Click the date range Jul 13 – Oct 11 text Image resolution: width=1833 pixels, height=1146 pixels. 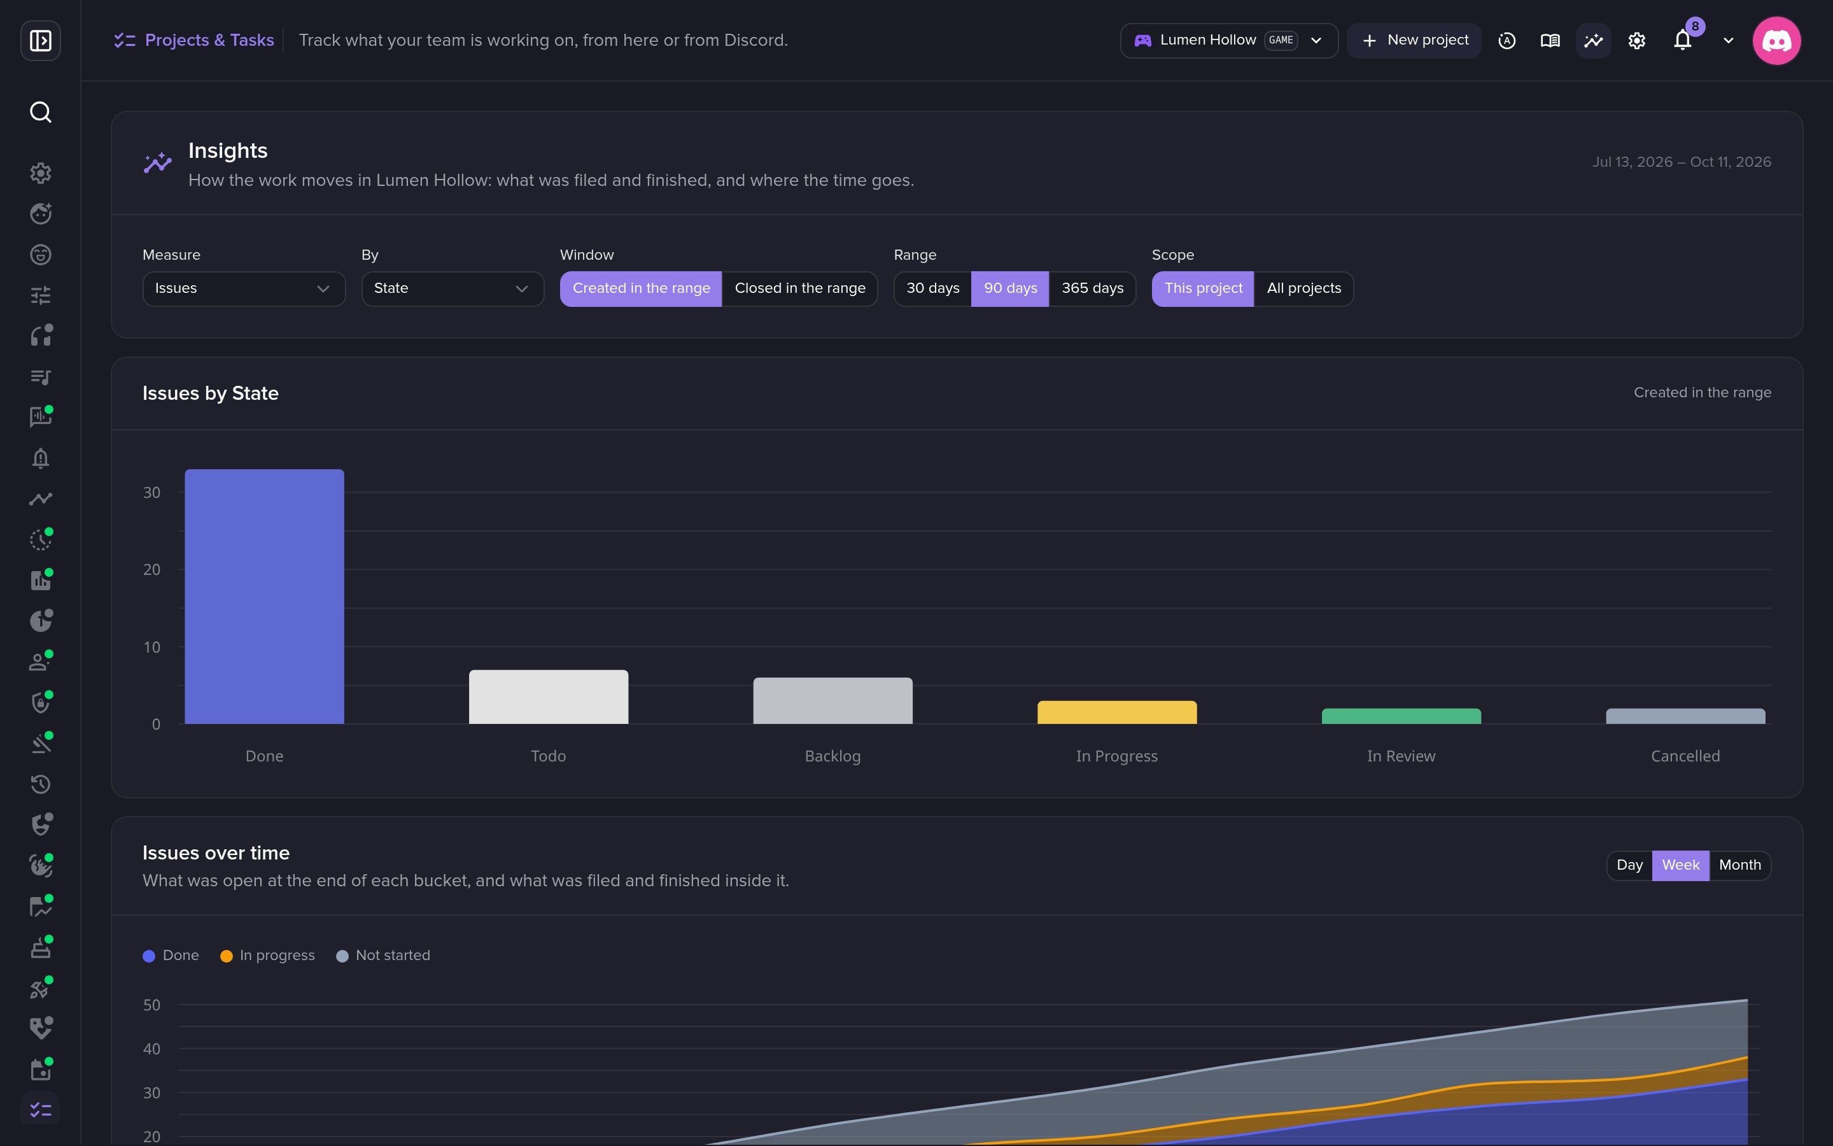coord(1681,162)
